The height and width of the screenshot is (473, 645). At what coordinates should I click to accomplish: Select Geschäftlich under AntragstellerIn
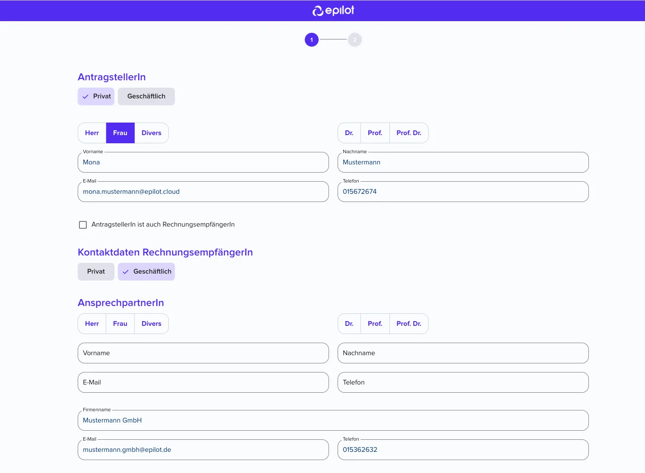coord(146,96)
